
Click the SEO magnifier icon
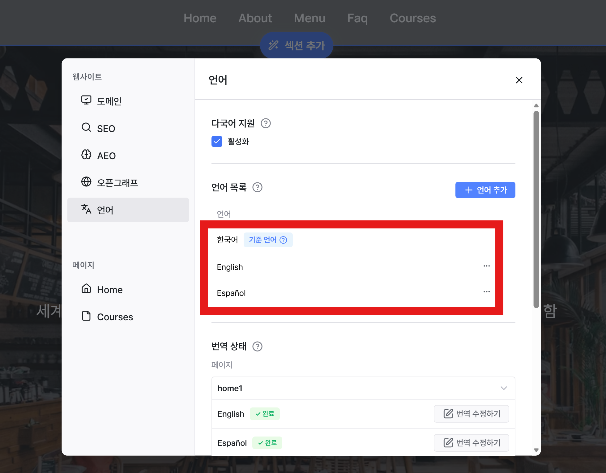click(86, 127)
